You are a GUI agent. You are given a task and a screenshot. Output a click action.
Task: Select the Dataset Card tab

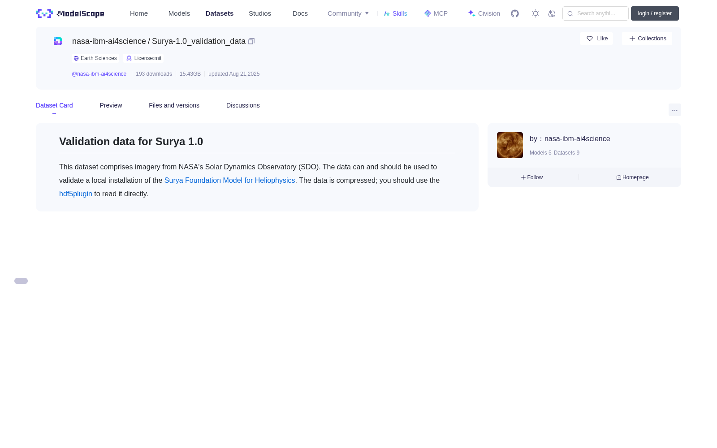[x=54, y=105]
